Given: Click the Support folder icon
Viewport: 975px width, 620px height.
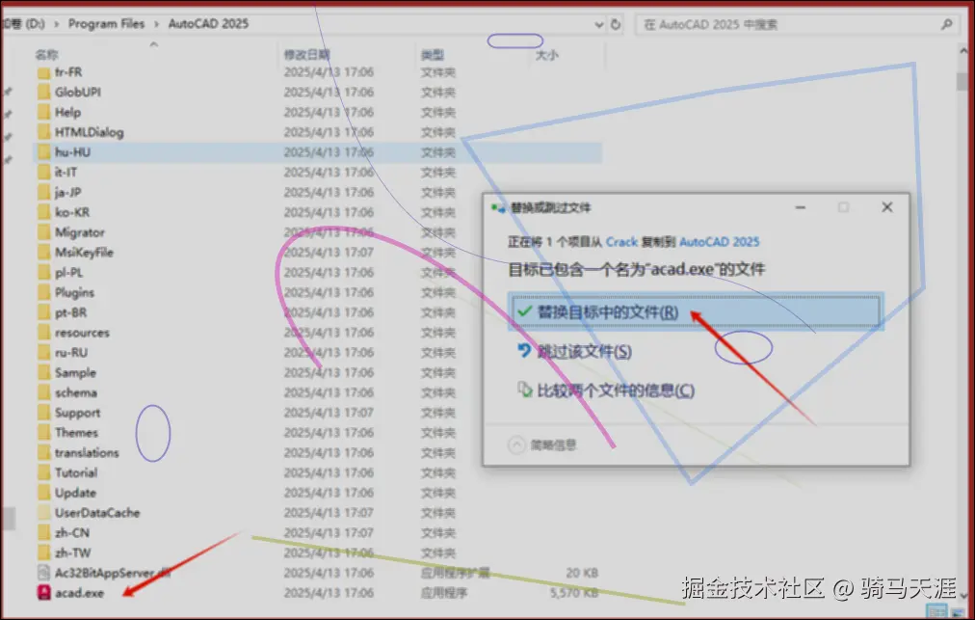Looking at the screenshot, I should pyautogui.click(x=43, y=412).
